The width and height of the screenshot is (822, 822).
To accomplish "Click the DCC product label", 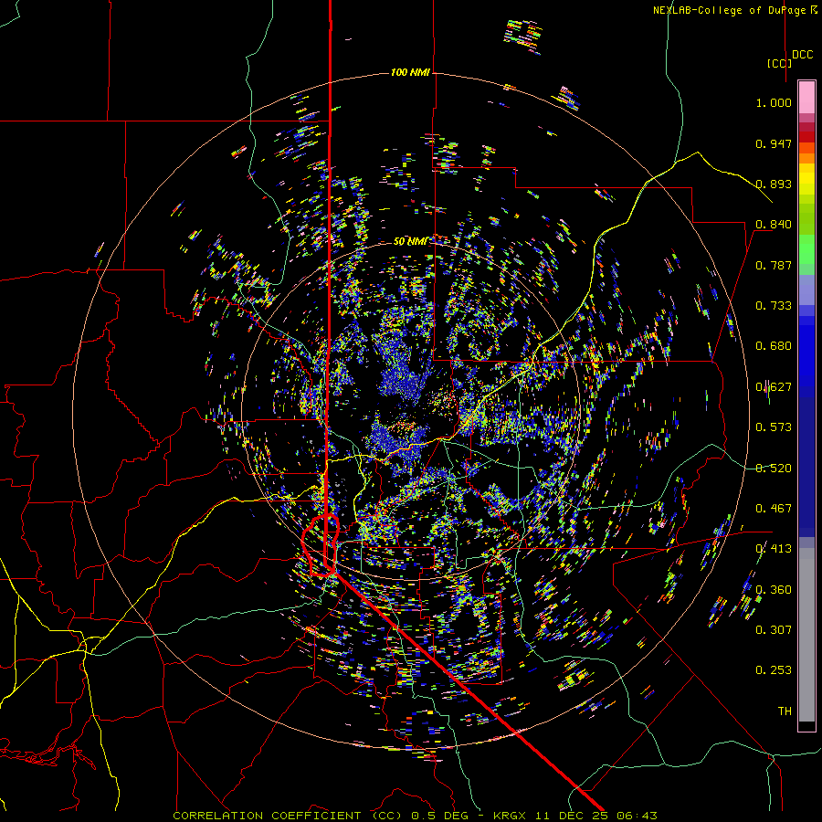I will (x=802, y=55).
